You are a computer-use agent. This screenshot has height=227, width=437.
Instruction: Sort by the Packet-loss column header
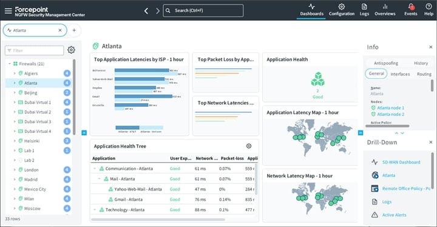(232, 158)
